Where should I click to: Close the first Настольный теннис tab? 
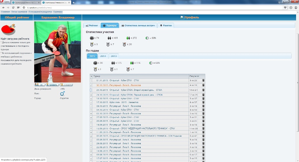click(39, 3)
